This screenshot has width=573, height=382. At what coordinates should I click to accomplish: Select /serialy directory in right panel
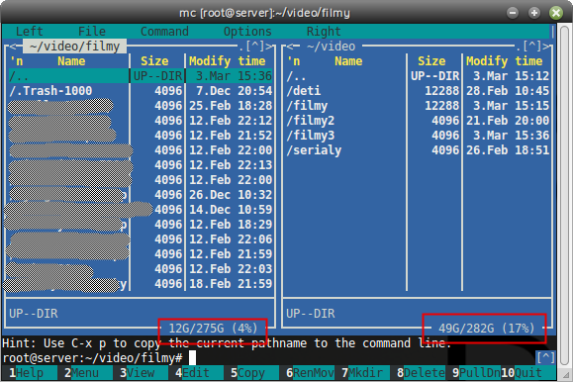point(418,150)
